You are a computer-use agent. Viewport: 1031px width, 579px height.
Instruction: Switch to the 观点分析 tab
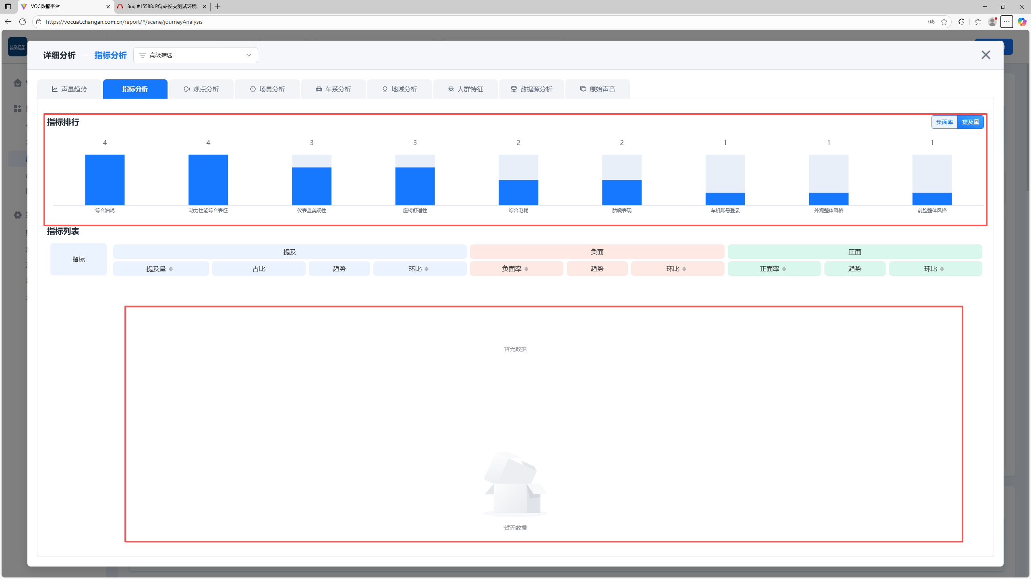[x=201, y=89]
